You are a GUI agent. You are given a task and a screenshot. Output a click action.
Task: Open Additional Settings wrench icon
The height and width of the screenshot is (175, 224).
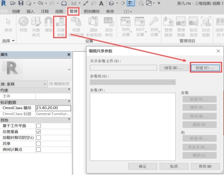(154, 27)
